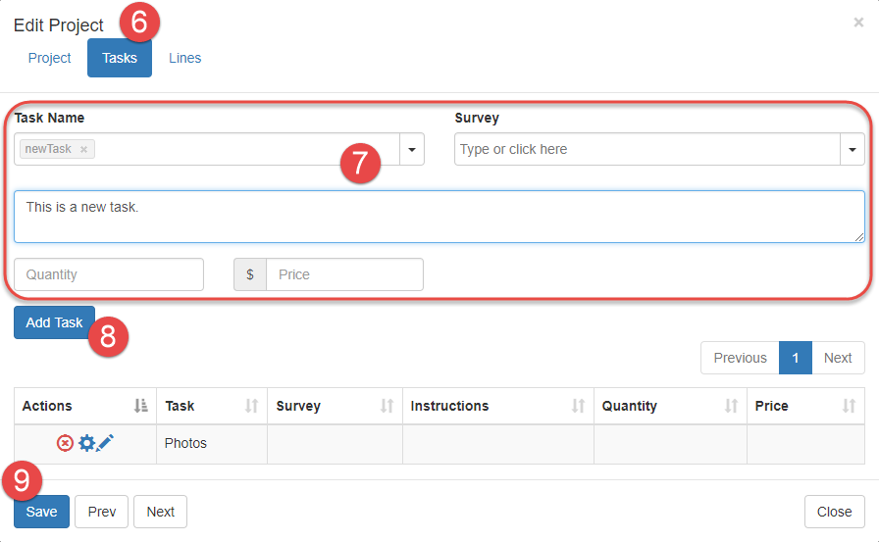
Task: Sort by the Survey column arrows
Action: click(x=387, y=406)
